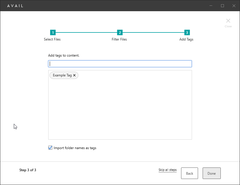Click the Skip all steps link
Image resolution: width=240 pixels, height=185 pixels.
click(168, 170)
